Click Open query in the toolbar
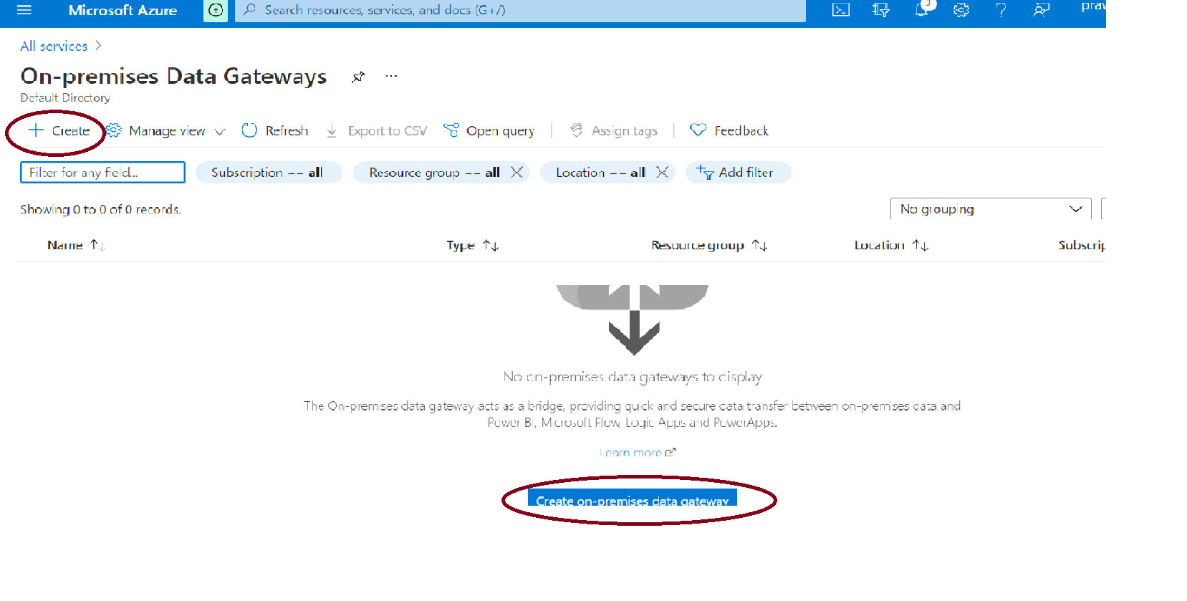This screenshot has height=601, width=1187. tap(489, 131)
